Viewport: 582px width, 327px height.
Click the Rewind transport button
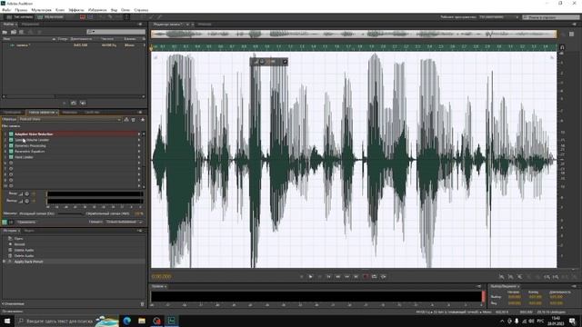point(337,276)
